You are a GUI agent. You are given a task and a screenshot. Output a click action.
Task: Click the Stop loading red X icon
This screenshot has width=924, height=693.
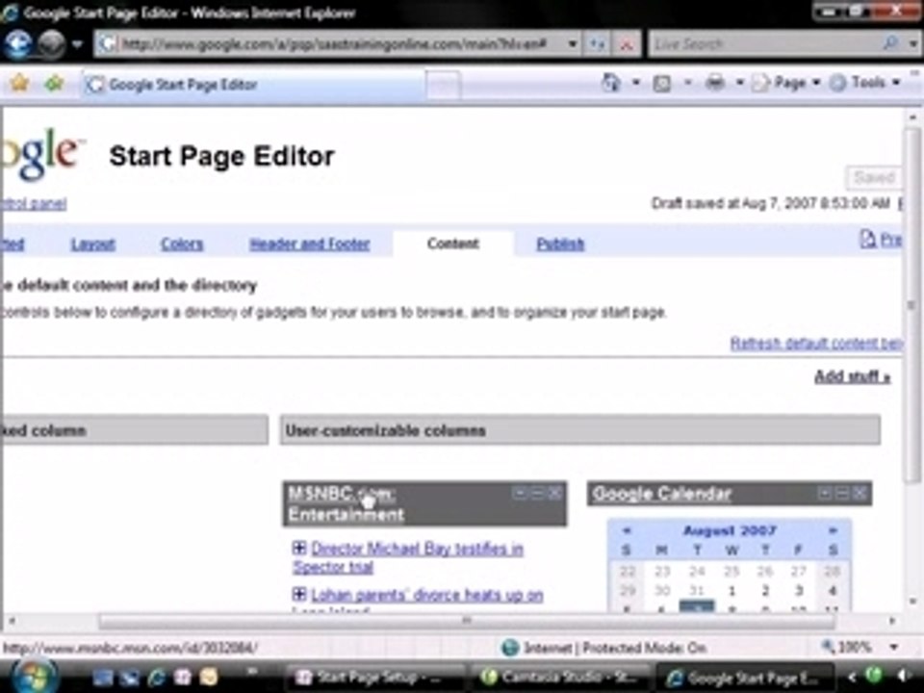pos(627,44)
